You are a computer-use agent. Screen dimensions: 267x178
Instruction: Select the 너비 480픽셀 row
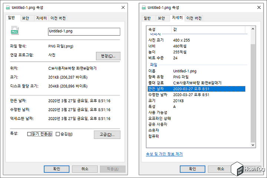click(197, 46)
